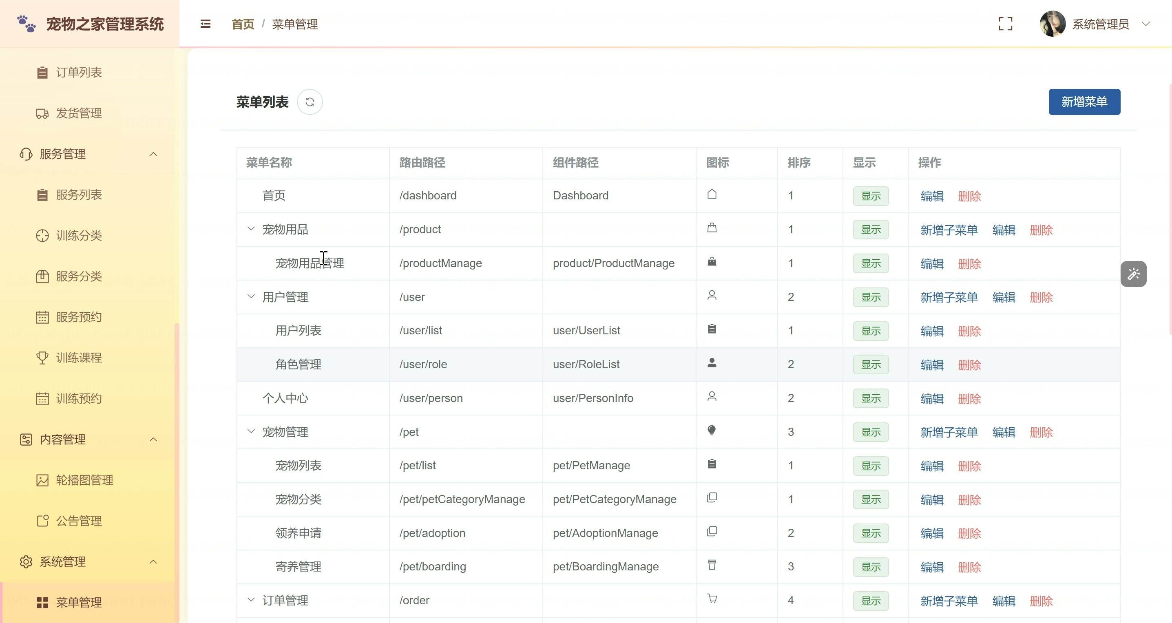Select 轮播图管理 sidebar item
1172x623 pixels.
84,480
